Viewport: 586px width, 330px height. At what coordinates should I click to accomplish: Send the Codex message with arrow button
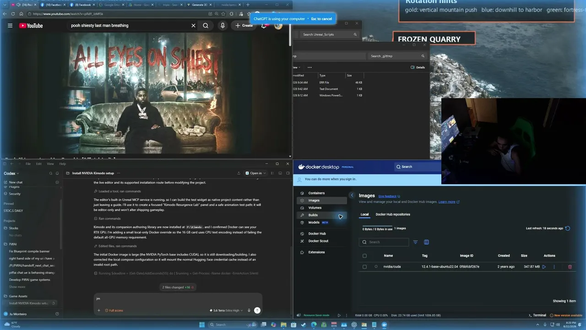[x=257, y=310]
